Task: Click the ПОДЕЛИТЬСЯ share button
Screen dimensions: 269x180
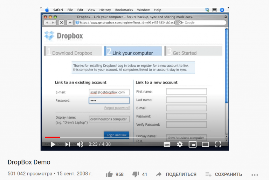Action: [x=176, y=174]
